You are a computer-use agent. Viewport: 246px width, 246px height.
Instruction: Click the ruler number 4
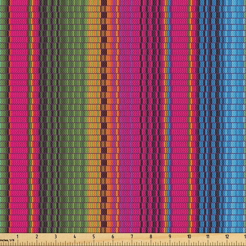tap(75, 237)
